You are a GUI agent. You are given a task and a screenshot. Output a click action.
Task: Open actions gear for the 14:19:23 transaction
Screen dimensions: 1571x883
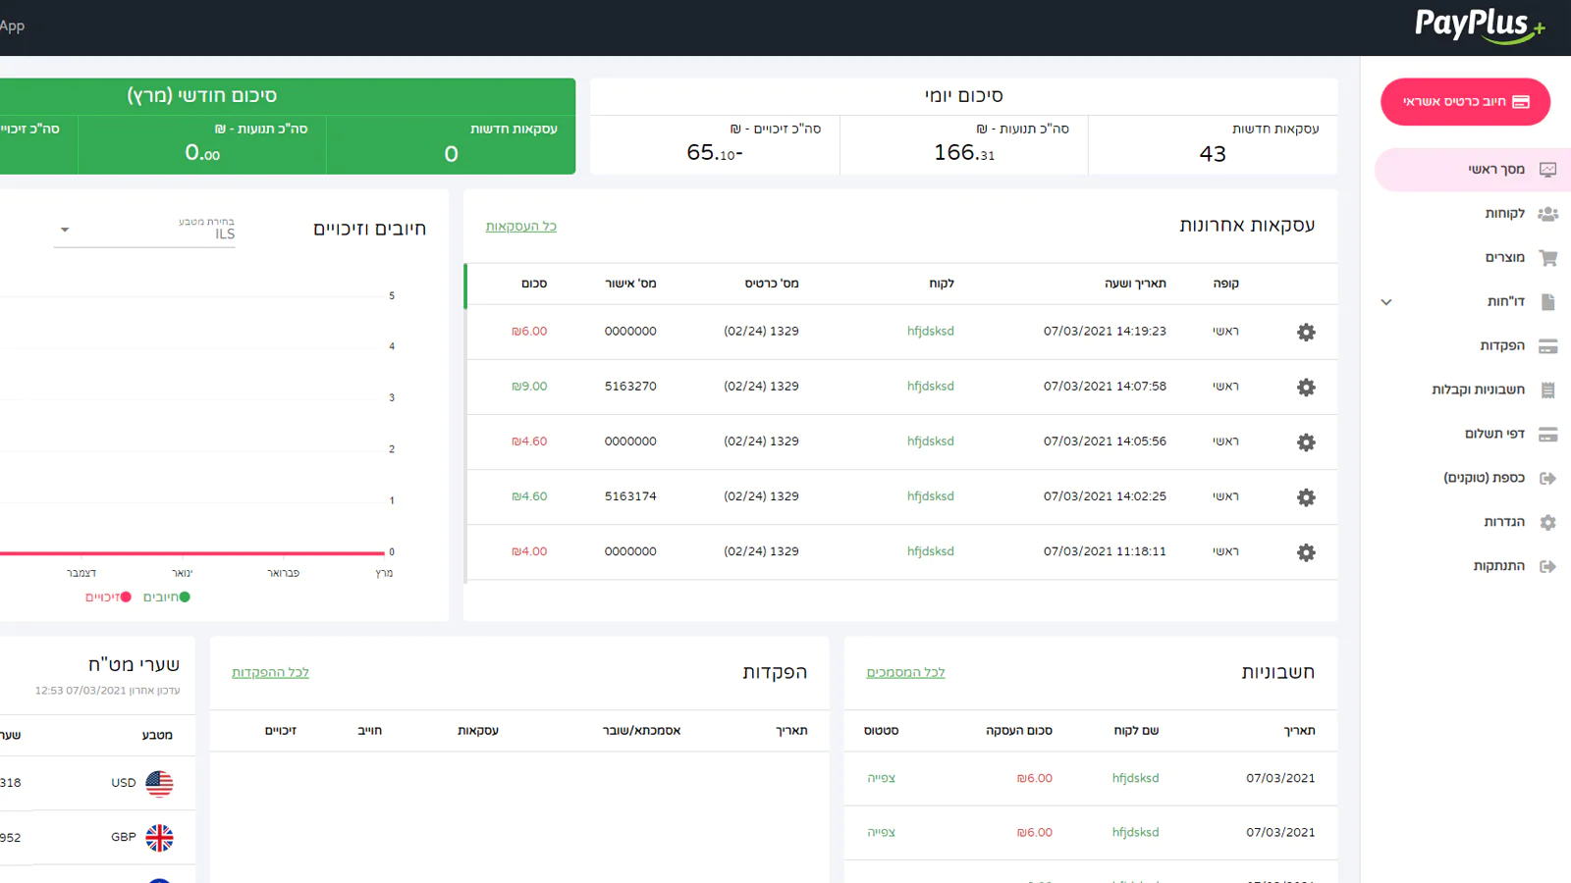coord(1306,333)
